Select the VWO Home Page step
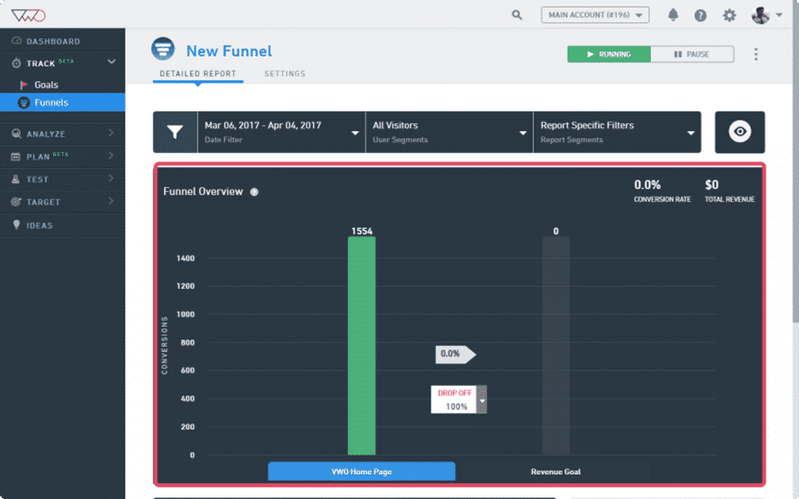The width and height of the screenshot is (799, 499). 361,472
